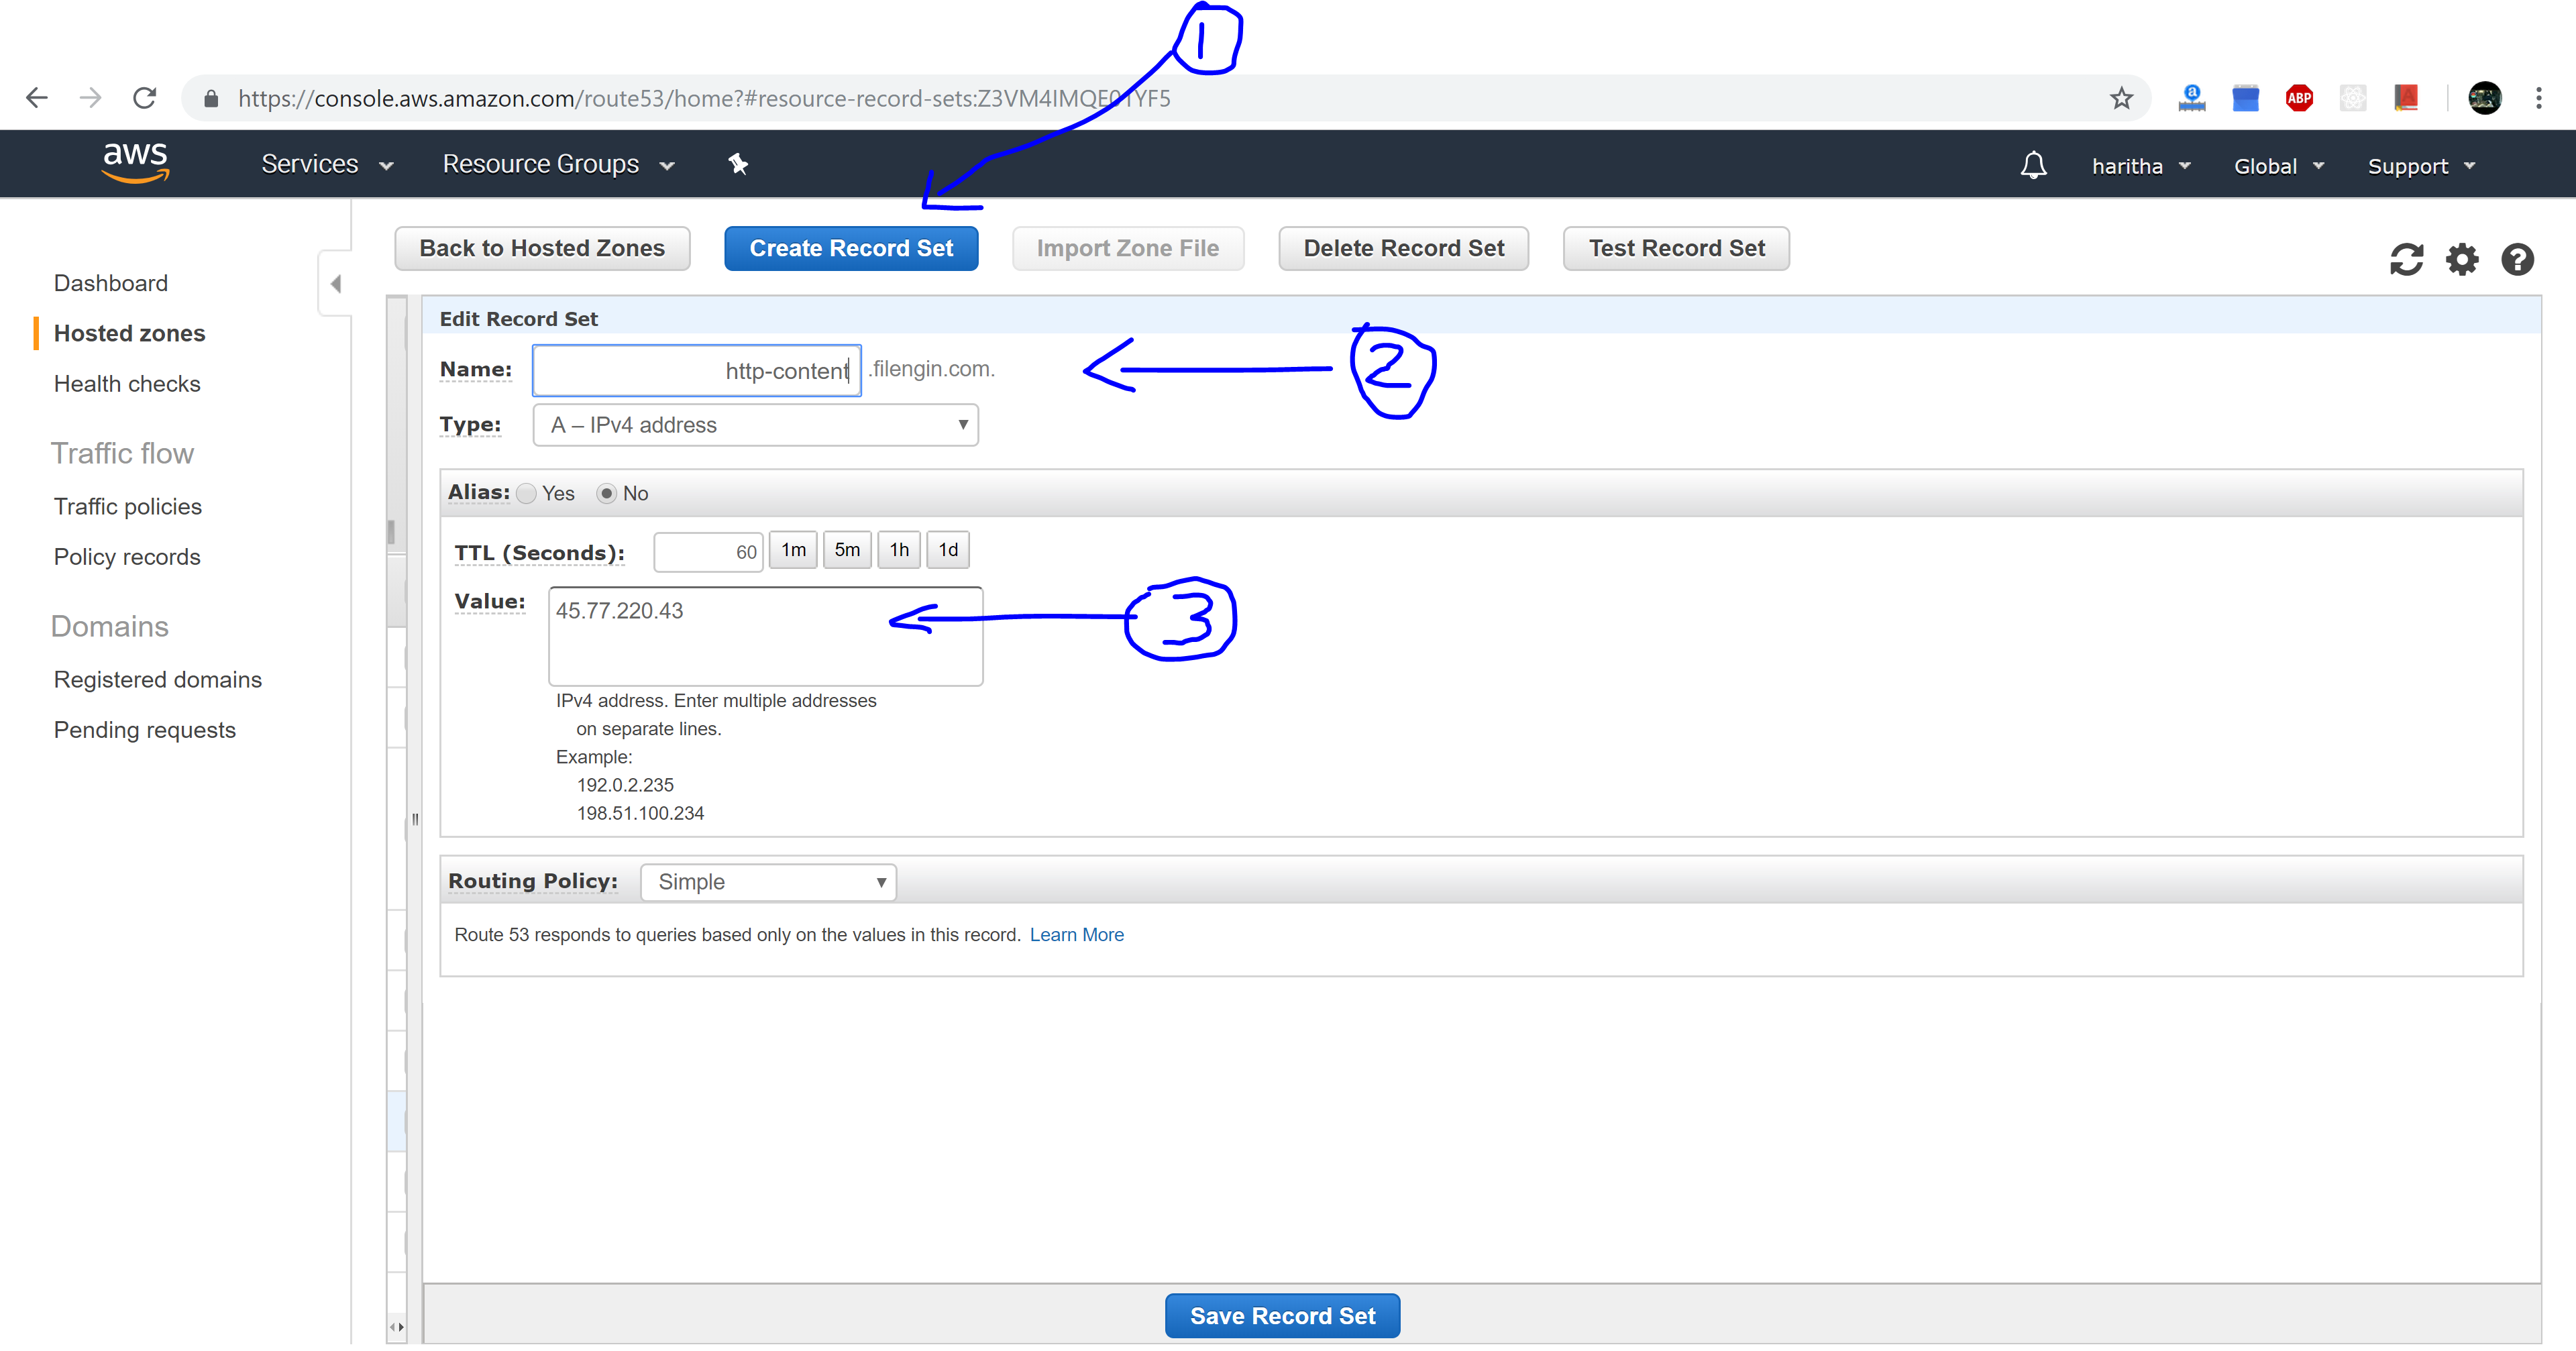Open Pending requests in sidebar
The width and height of the screenshot is (2576, 1351).
pyautogui.click(x=145, y=730)
